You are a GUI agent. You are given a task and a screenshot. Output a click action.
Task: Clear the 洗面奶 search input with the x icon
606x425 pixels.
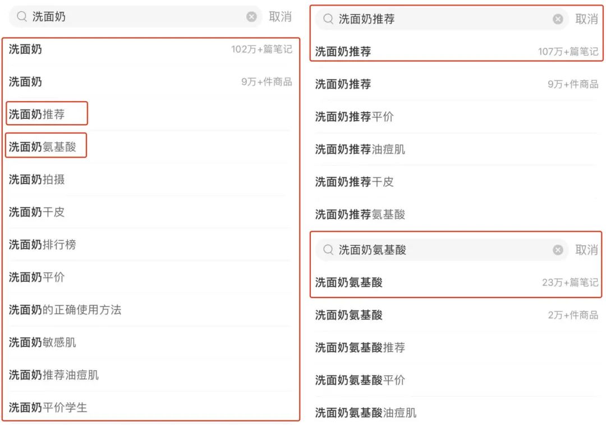[251, 17]
